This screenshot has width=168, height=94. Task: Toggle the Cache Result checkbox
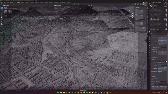pyautogui.click(x=158, y=64)
